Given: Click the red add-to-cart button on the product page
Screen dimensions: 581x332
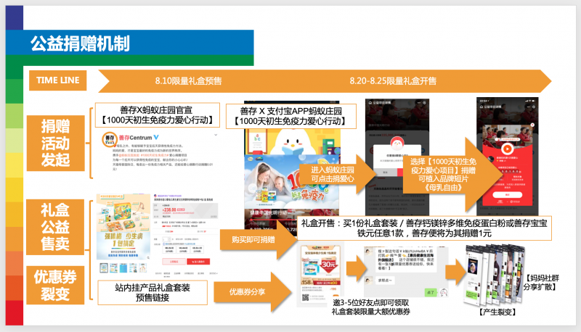Looking at the screenshot, I should coord(198,262).
